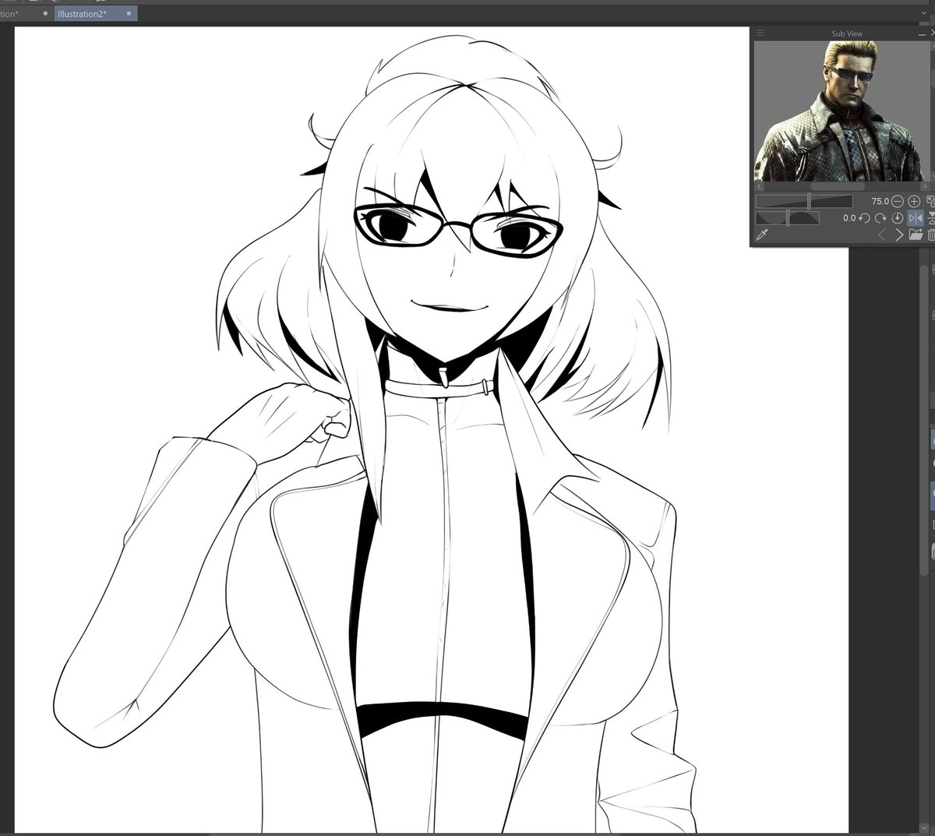Toggle Flip Vertical in Sub View

[x=931, y=218]
